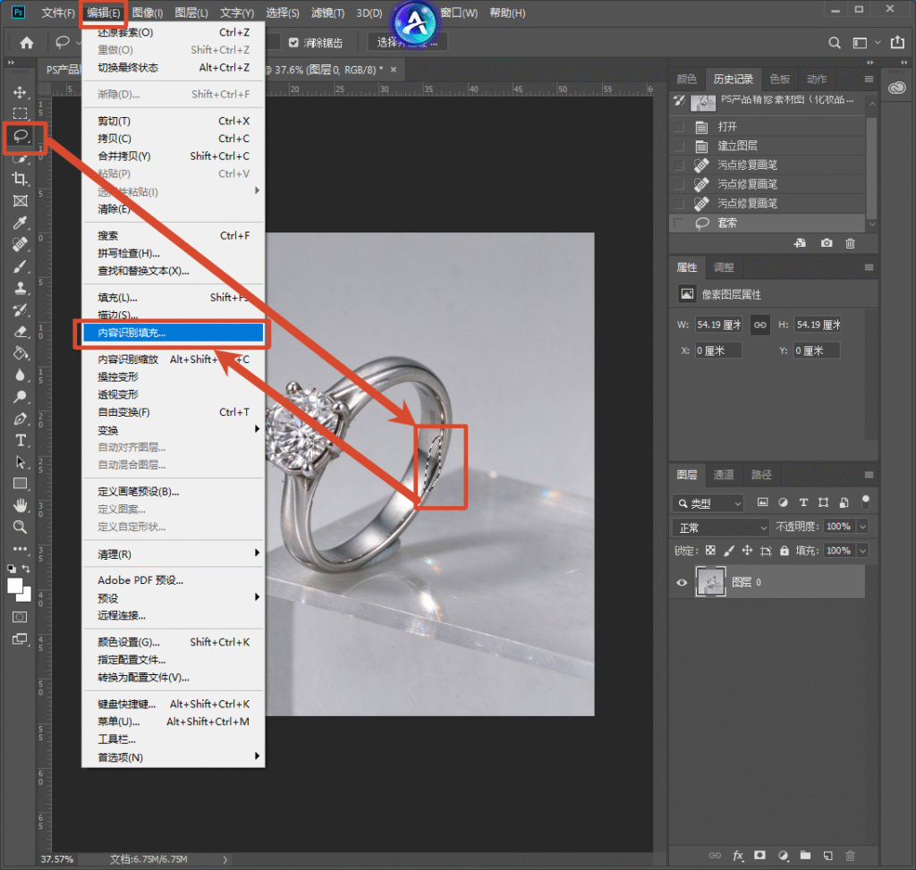916x870 pixels.
Task: Open the search magnifier in options bar
Action: [835, 43]
